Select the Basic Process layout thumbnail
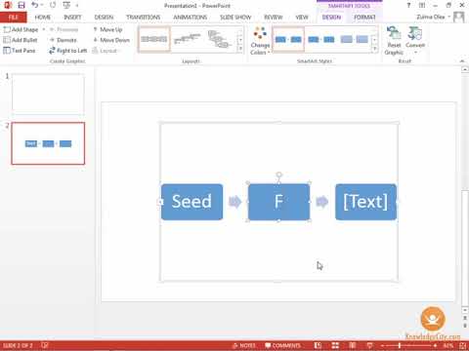This screenshot has width=469, height=351. pos(154,39)
